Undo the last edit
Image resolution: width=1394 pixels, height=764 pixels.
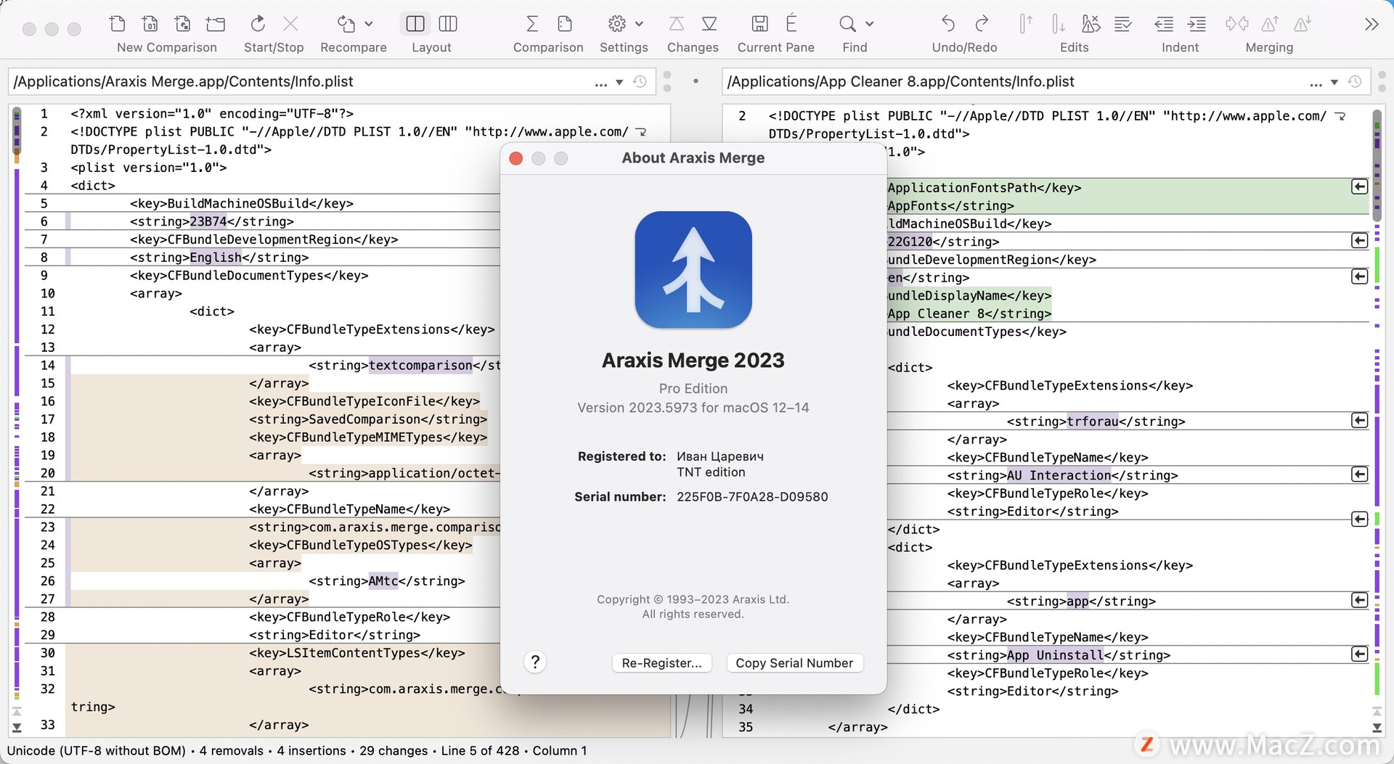948,24
